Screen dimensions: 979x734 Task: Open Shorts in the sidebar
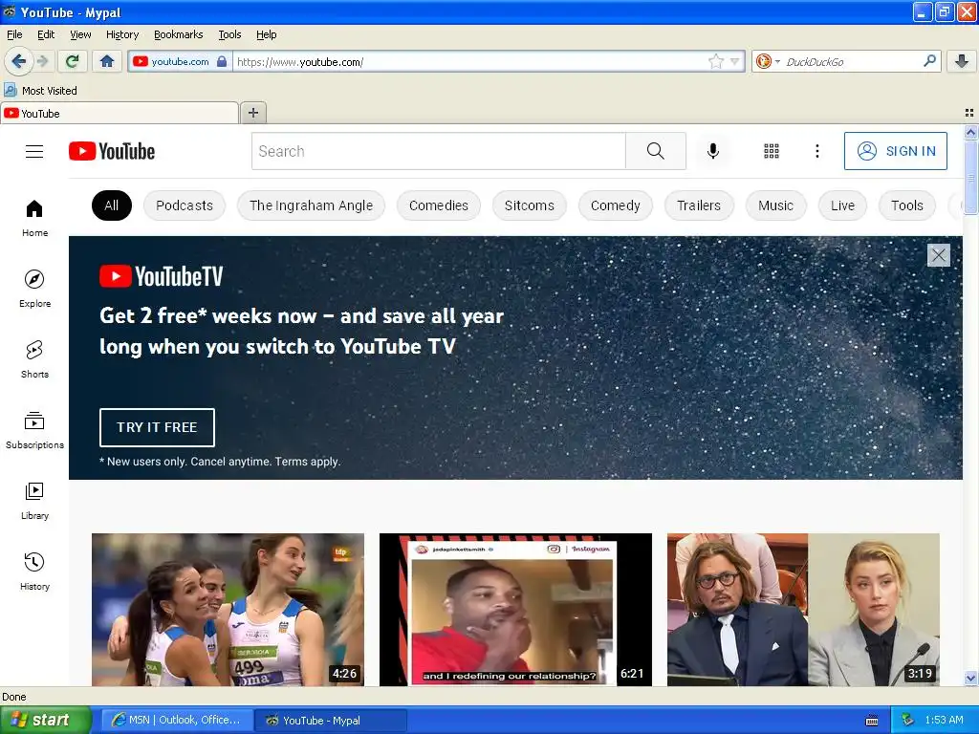click(x=34, y=359)
